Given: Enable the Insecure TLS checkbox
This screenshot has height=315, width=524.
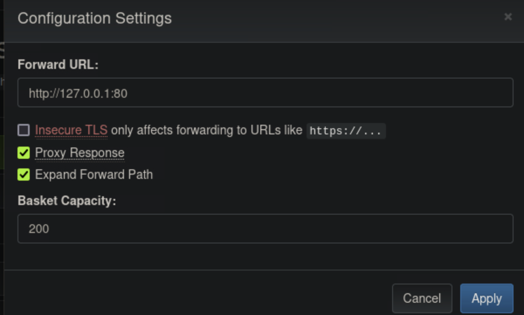Looking at the screenshot, I should [x=24, y=130].
